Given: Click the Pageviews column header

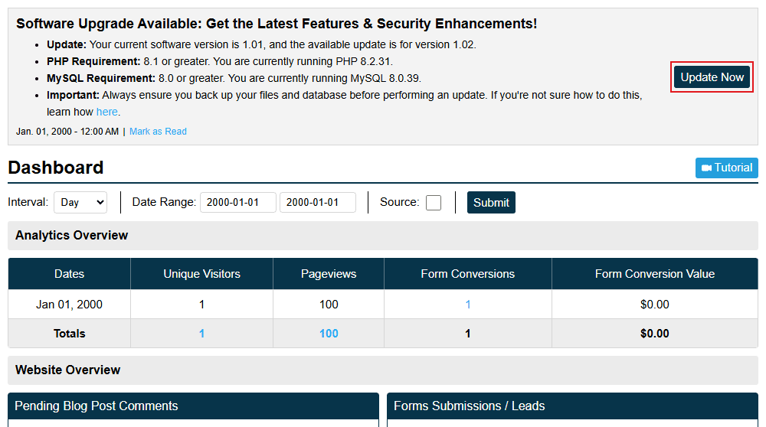Looking at the screenshot, I should coord(329,274).
